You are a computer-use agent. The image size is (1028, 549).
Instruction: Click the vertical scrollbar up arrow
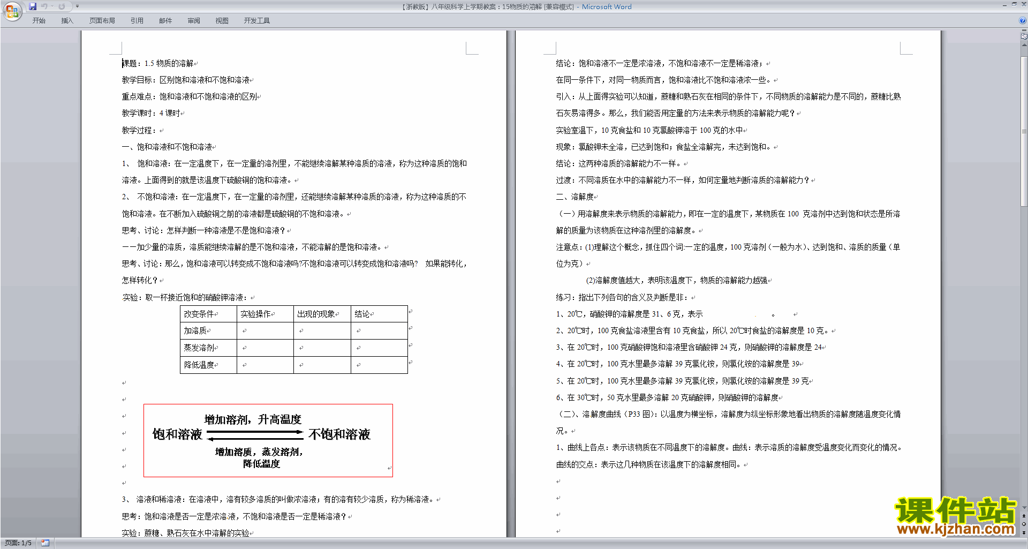(x=1024, y=45)
